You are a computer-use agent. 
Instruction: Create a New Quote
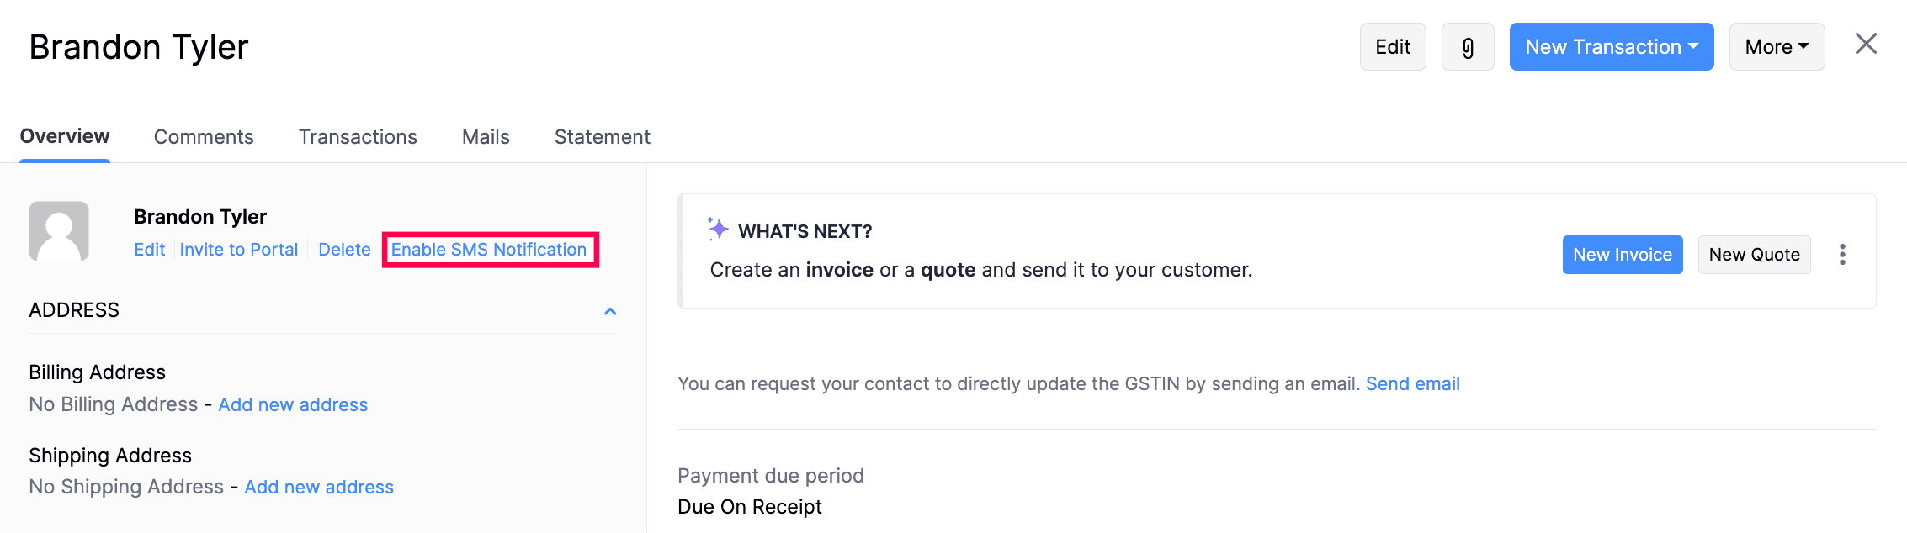[x=1754, y=254]
